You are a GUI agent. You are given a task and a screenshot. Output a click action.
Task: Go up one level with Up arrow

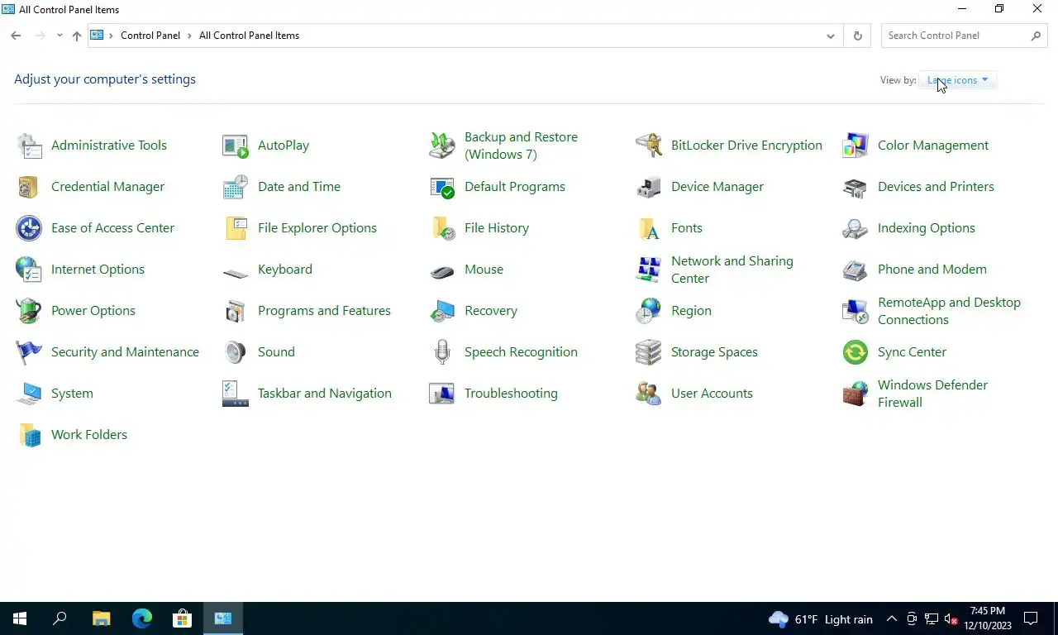[x=77, y=36]
